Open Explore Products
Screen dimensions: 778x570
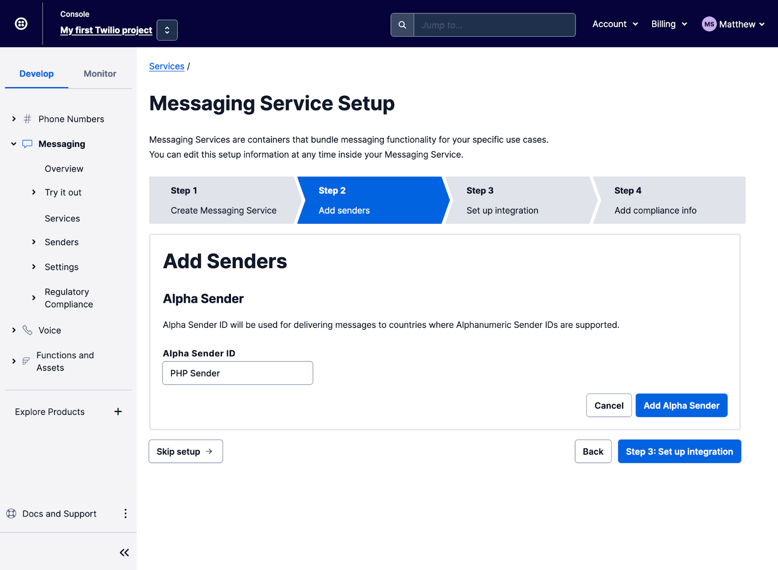click(x=50, y=412)
